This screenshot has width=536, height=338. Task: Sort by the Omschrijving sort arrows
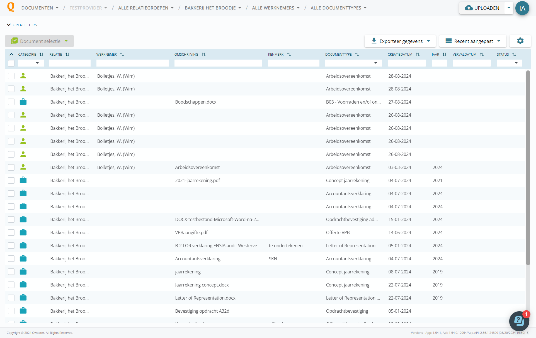point(204,55)
